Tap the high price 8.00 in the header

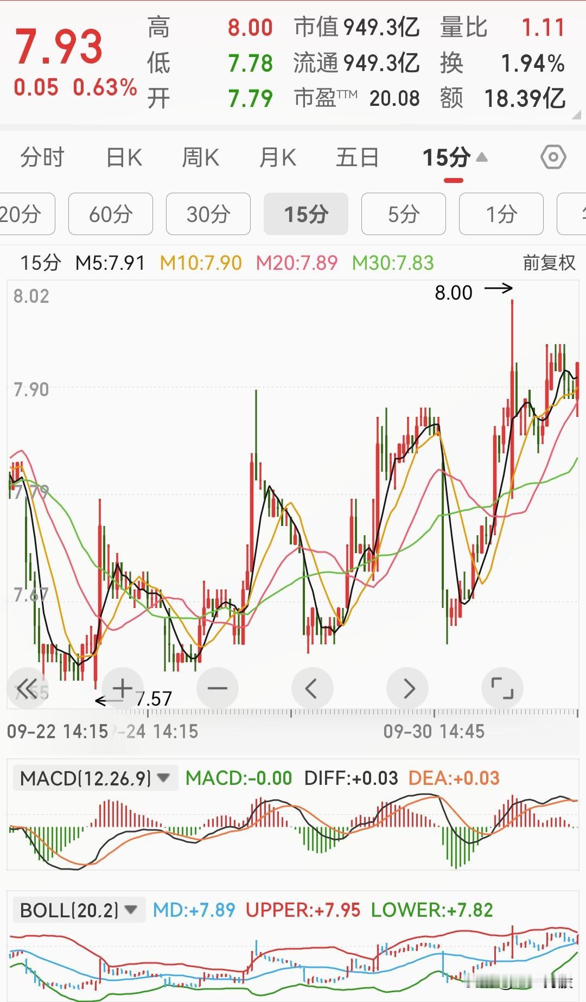pos(250,28)
